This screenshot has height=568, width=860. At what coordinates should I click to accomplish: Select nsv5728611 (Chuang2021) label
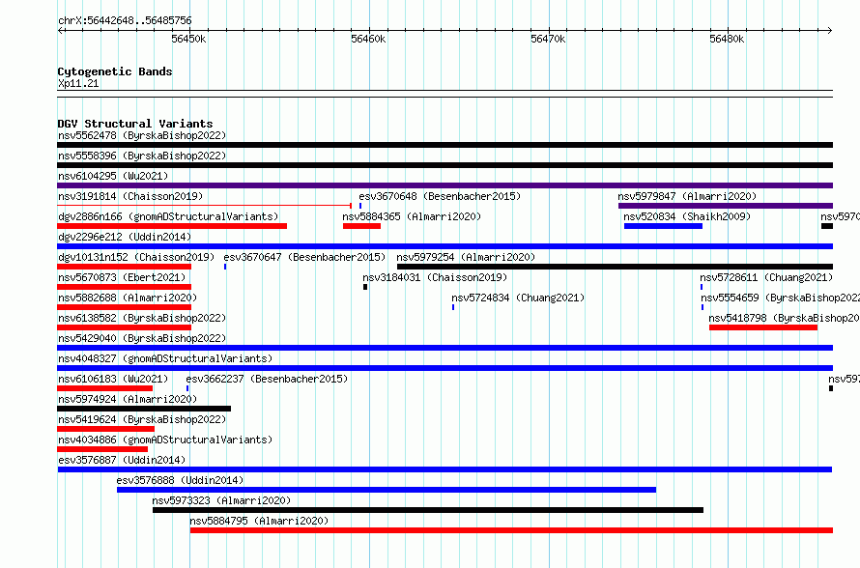click(x=766, y=277)
